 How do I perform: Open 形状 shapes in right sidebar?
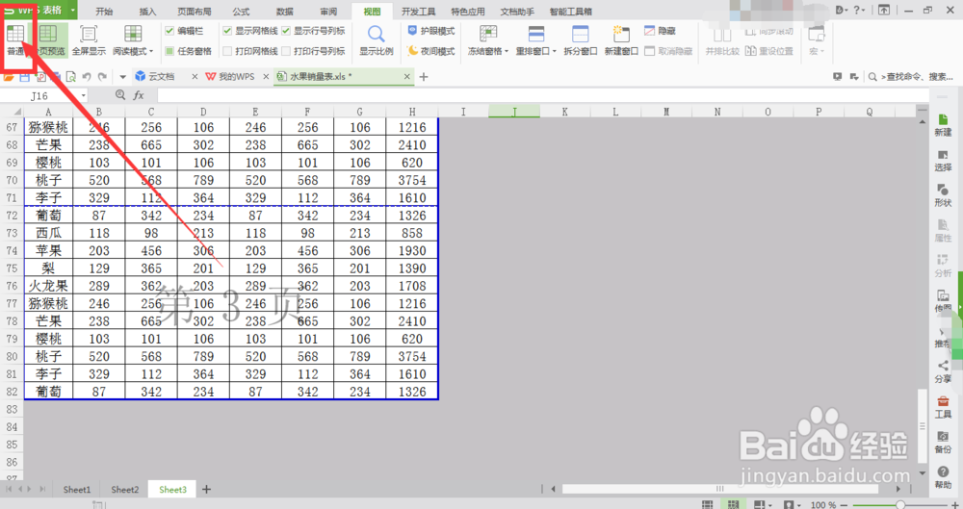(x=943, y=195)
